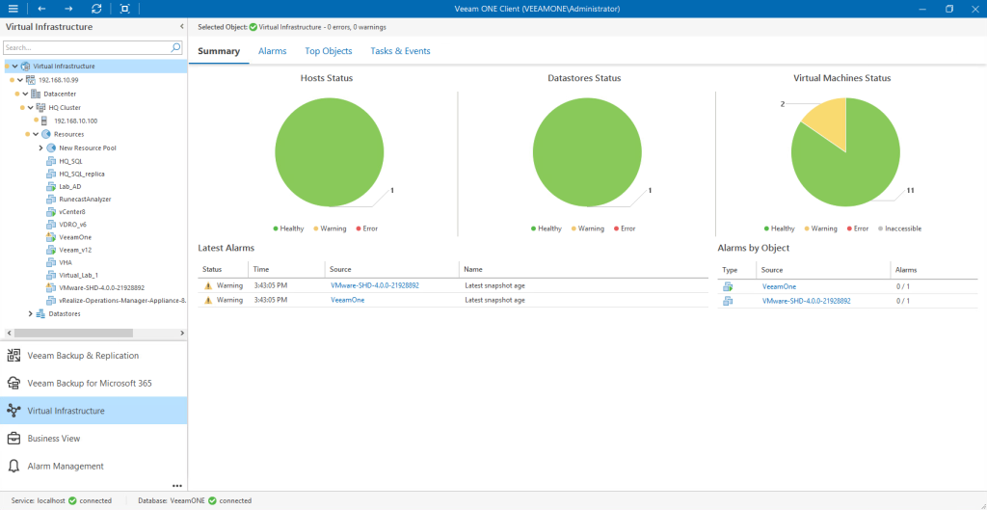The image size is (987, 510).
Task: Toggle full screen mode icon in title bar
Action: (124, 9)
